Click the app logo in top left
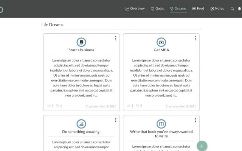Viewport: 242px width, 151px height. click(x=1, y=9)
